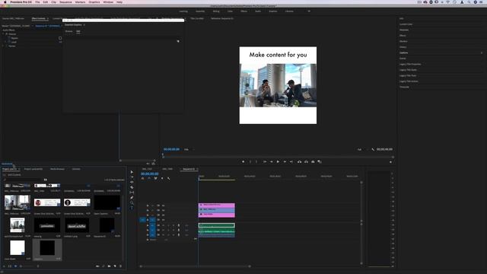Click the Mark Out button
Screen dimensions: 487x274
(x=256, y=162)
